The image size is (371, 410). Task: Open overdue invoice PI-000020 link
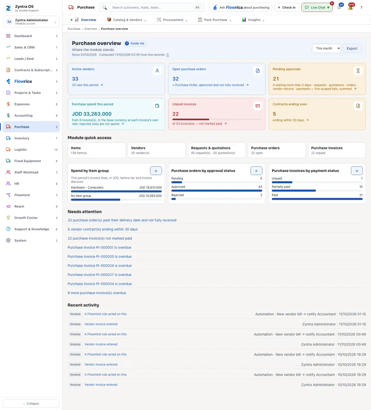(100, 257)
